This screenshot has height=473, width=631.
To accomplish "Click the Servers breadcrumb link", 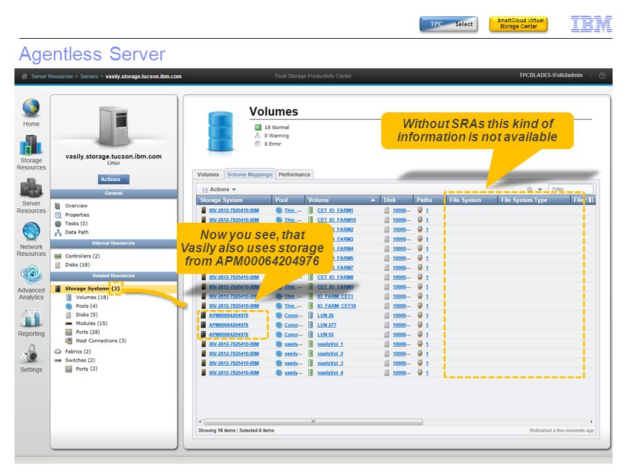I will 89,76.
